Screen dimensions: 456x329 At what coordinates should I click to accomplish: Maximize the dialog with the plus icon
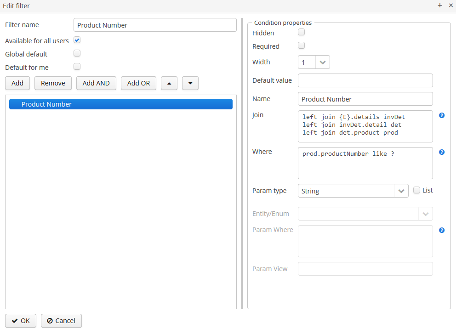(x=440, y=6)
